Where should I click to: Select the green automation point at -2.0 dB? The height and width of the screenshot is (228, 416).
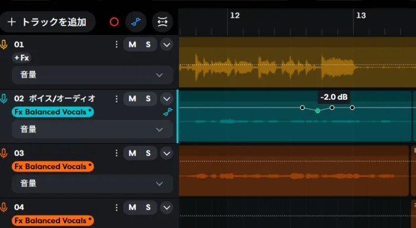317,110
